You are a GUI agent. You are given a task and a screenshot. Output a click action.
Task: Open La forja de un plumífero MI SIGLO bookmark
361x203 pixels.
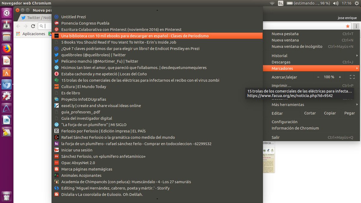(157, 125)
